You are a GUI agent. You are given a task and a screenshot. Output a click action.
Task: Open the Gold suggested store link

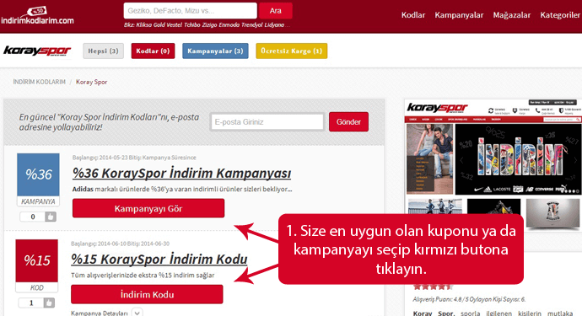tap(159, 24)
